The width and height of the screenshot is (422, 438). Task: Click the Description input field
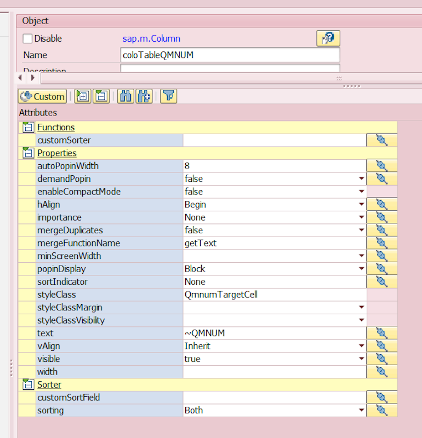point(230,68)
